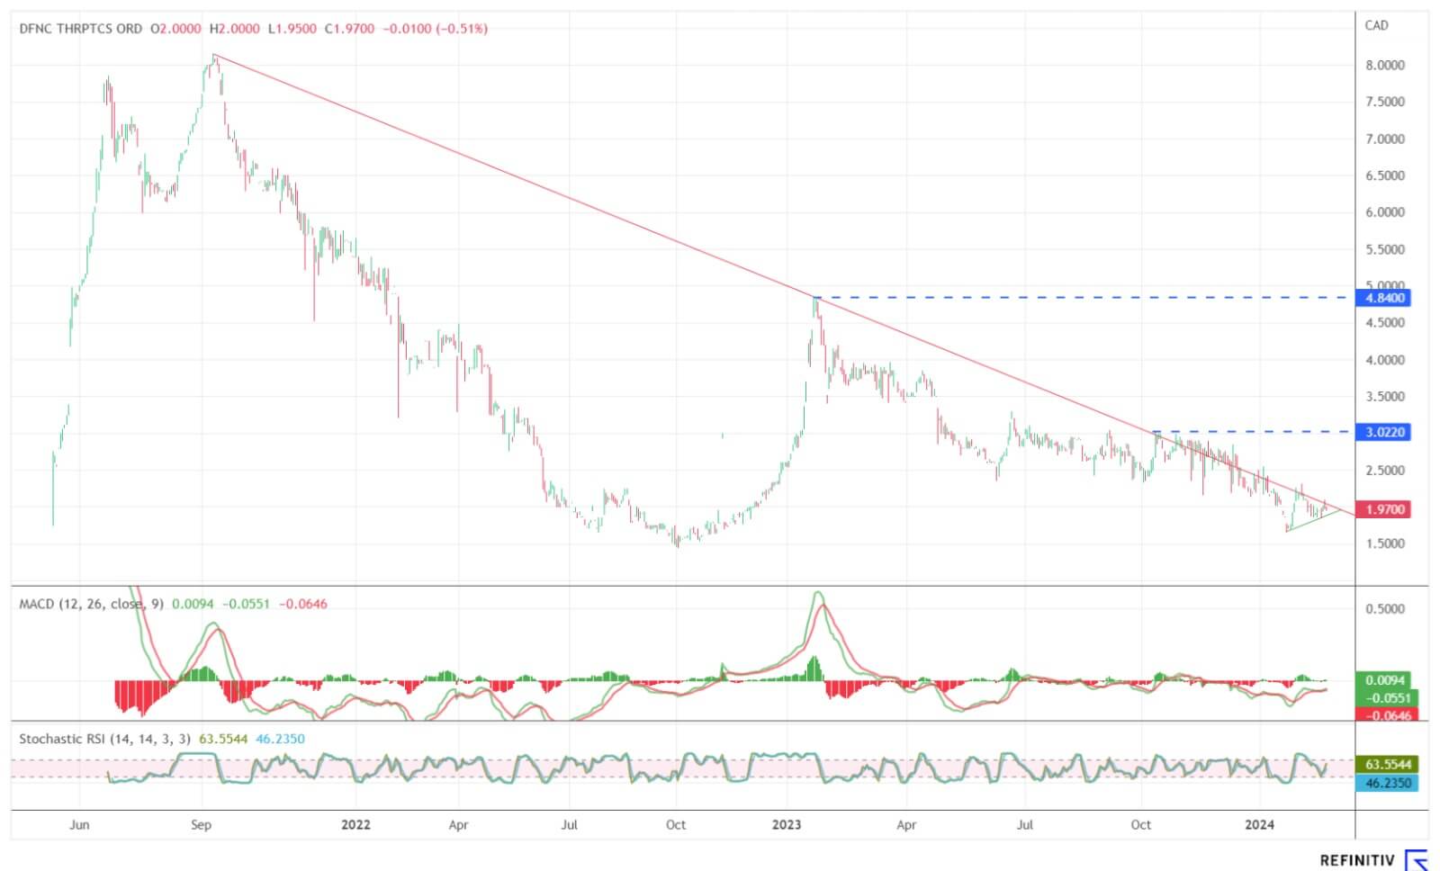Click the DFNC THRPTCS ORD symbol title

(x=81, y=29)
